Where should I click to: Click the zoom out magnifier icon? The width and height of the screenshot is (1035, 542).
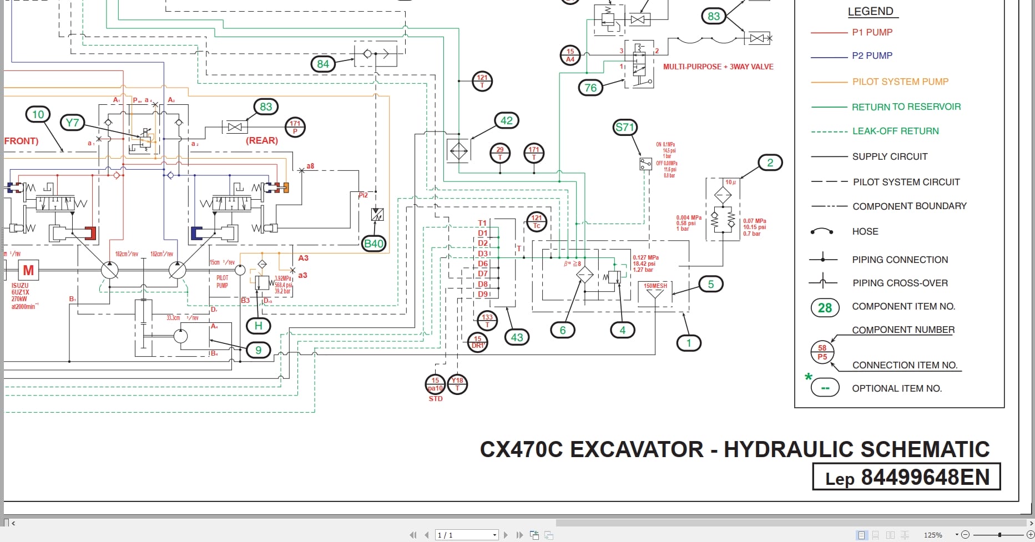pos(964,534)
